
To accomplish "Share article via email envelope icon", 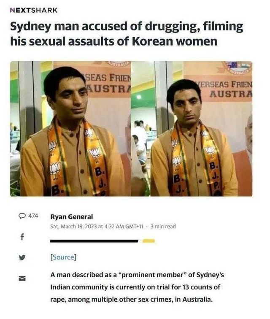I will point(22,278).
